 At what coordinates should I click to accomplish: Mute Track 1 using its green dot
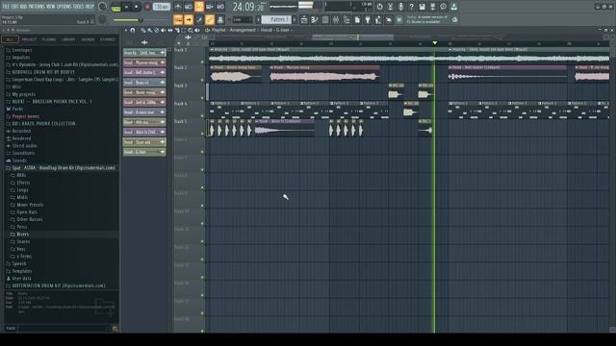point(202,62)
